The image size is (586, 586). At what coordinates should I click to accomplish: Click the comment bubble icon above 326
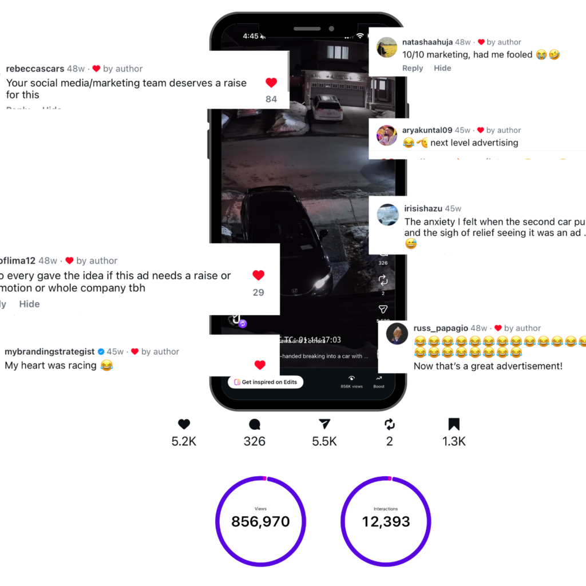255,424
